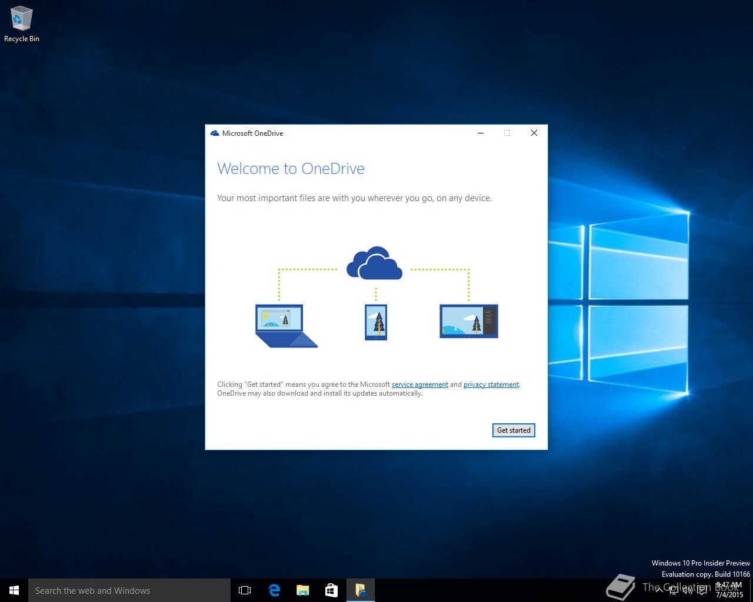Screen dimensions: 753x602
Task: Minimize the Microsoft OneDrive window
Action: click(x=481, y=133)
